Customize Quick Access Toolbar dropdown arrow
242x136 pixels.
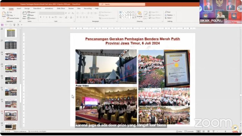(22, 25)
